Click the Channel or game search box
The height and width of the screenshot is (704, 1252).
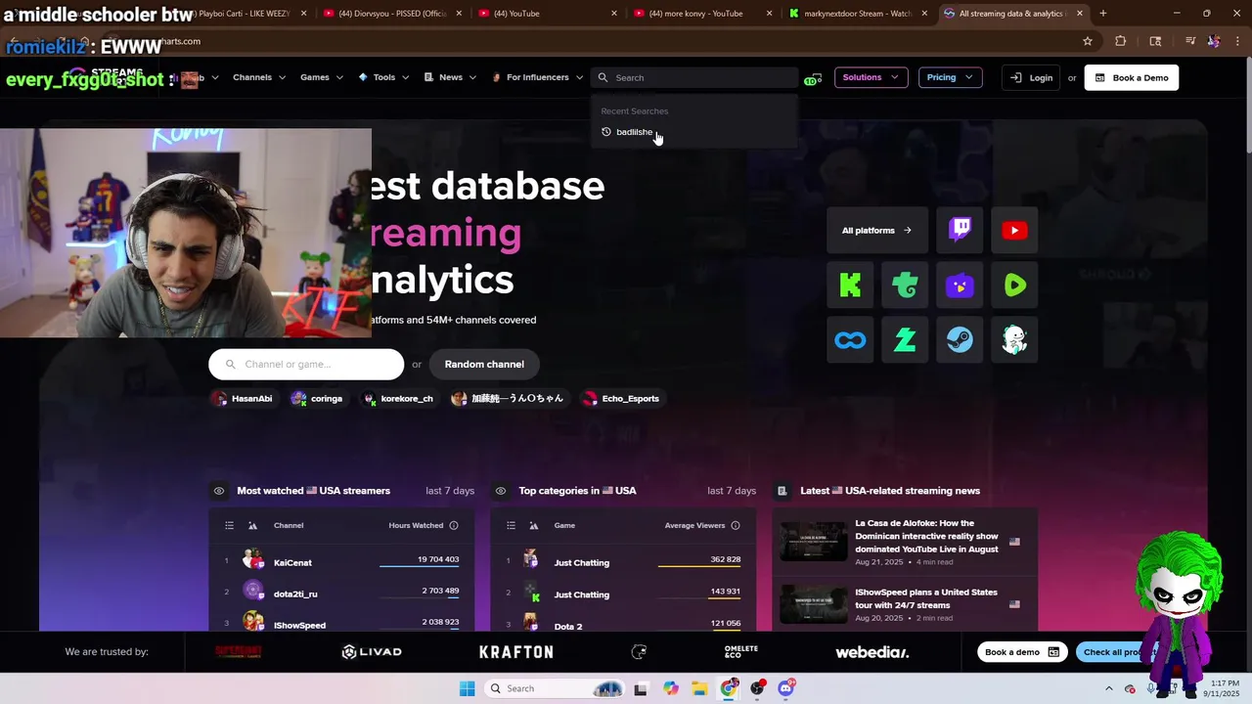tap(306, 364)
